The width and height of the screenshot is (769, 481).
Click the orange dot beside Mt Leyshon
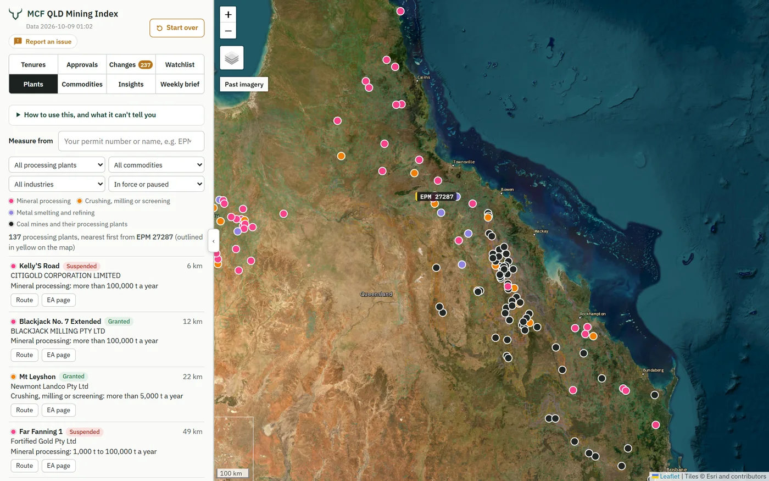(x=13, y=377)
